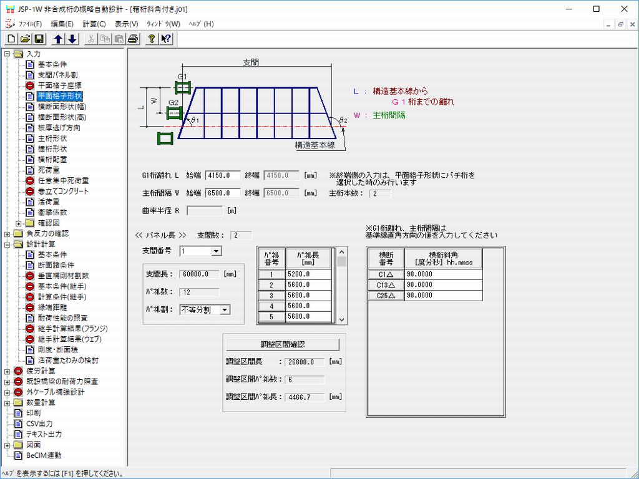The image size is (639, 479).
Task: Click the 調整区間確認 button
Action: click(283, 344)
